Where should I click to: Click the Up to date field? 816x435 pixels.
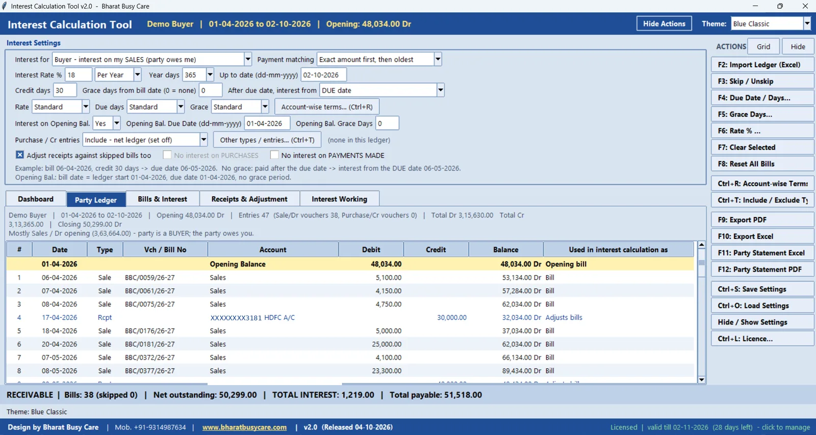[323, 75]
